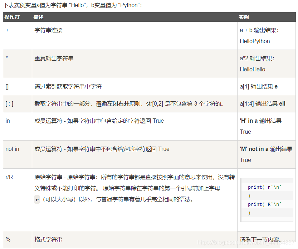Click the HelloPython output text
The image size is (298, 249).
tap(255, 41)
